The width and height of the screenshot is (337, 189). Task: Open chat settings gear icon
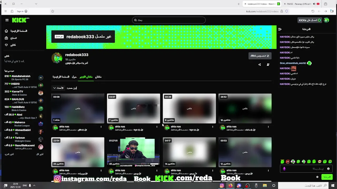(317, 177)
